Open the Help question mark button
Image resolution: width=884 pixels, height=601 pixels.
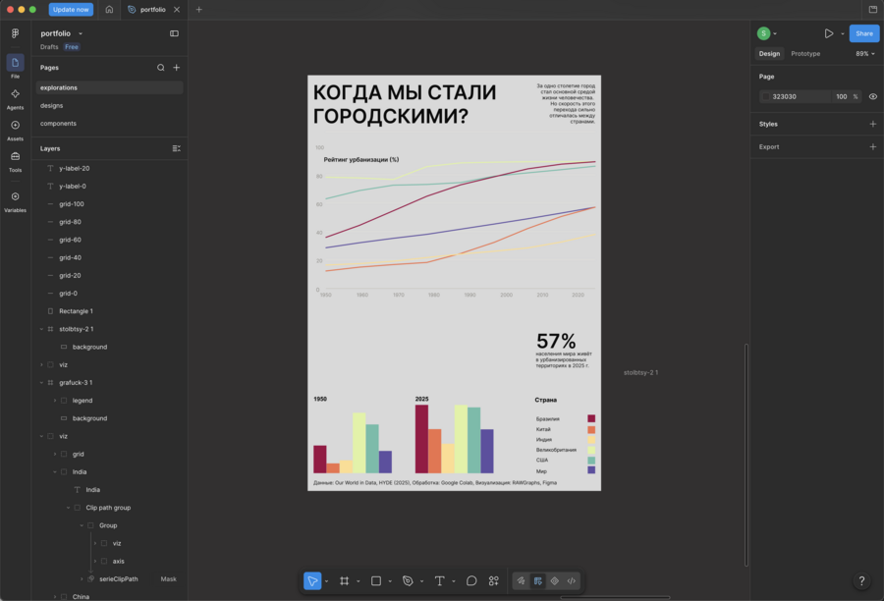coord(861,580)
